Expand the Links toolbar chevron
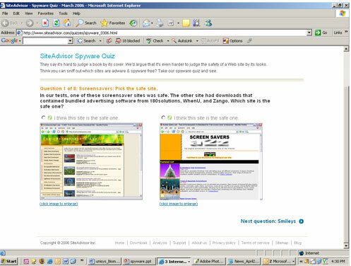 (x=346, y=32)
